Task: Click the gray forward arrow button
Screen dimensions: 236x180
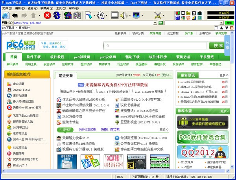Action: 24,15
